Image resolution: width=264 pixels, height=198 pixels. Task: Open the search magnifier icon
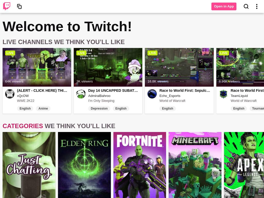pos(246,6)
